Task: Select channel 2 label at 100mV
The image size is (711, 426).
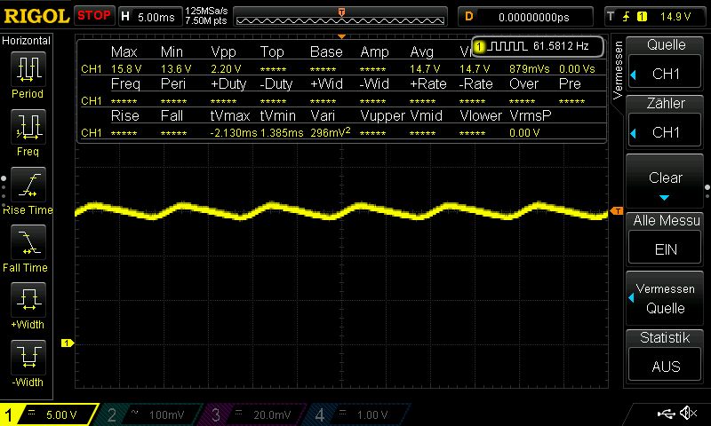Action: click(149, 414)
